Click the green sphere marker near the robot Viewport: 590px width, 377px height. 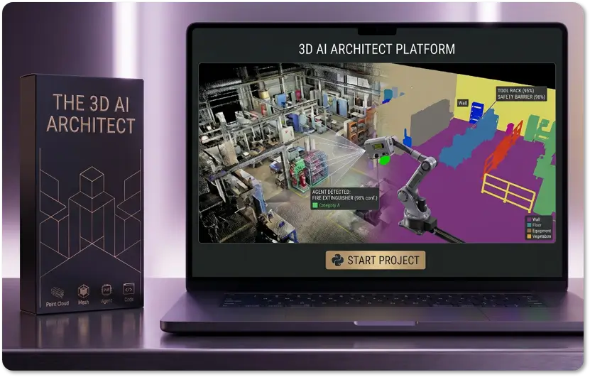384,160
